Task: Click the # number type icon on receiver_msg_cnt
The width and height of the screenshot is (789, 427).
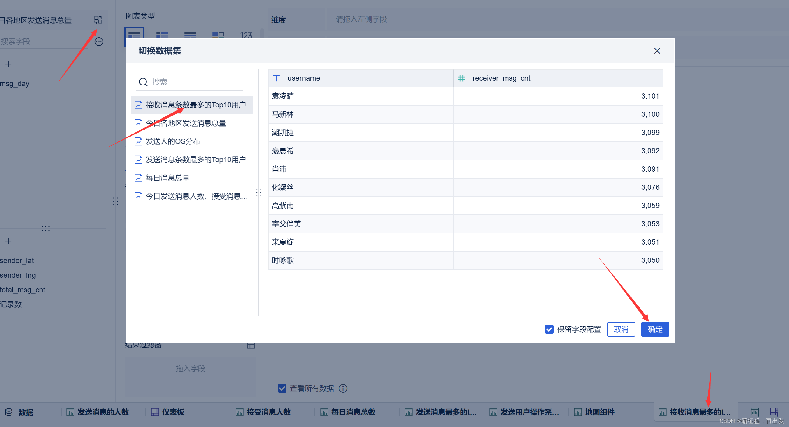Action: (461, 78)
